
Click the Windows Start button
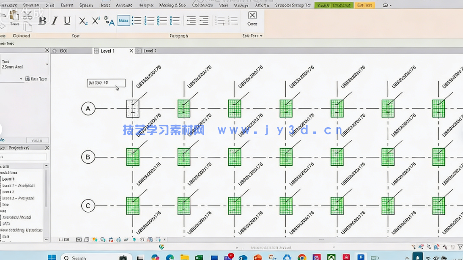[52, 257]
